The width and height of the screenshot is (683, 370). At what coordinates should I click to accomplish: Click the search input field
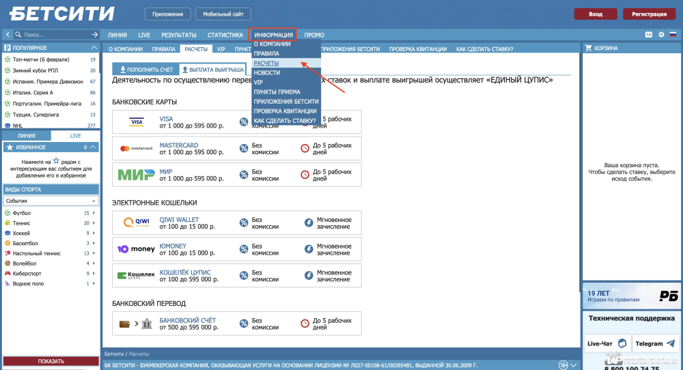click(57, 34)
